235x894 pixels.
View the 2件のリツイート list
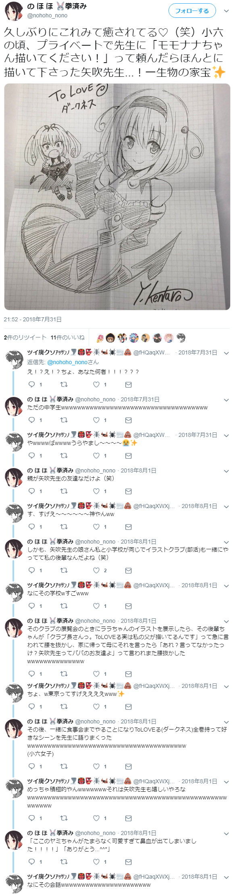point(25,337)
